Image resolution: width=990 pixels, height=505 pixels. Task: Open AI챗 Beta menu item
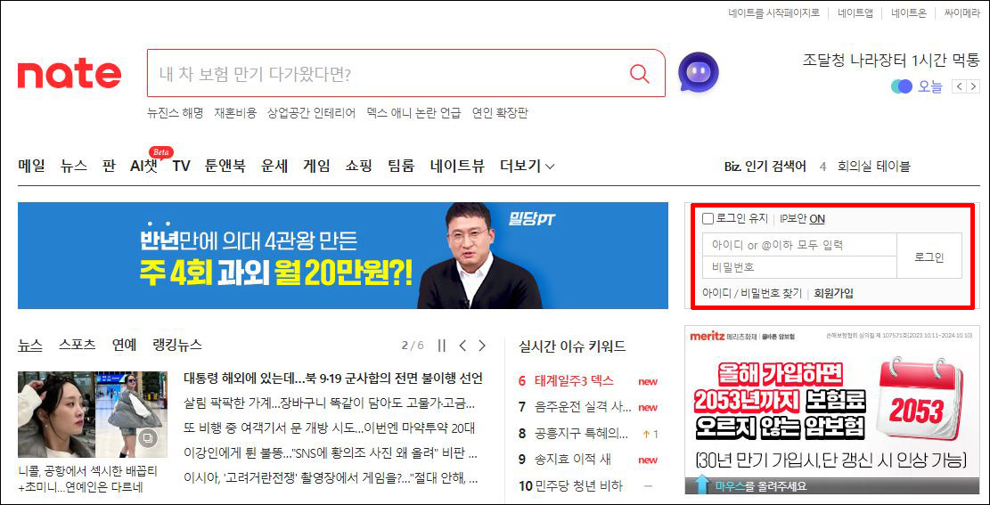144,166
